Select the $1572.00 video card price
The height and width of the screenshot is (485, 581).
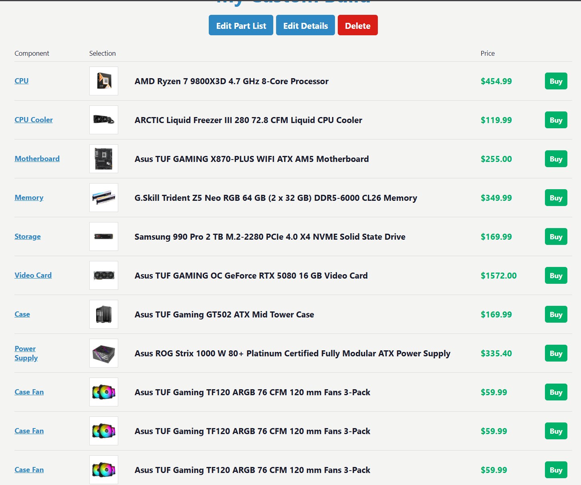tap(499, 276)
